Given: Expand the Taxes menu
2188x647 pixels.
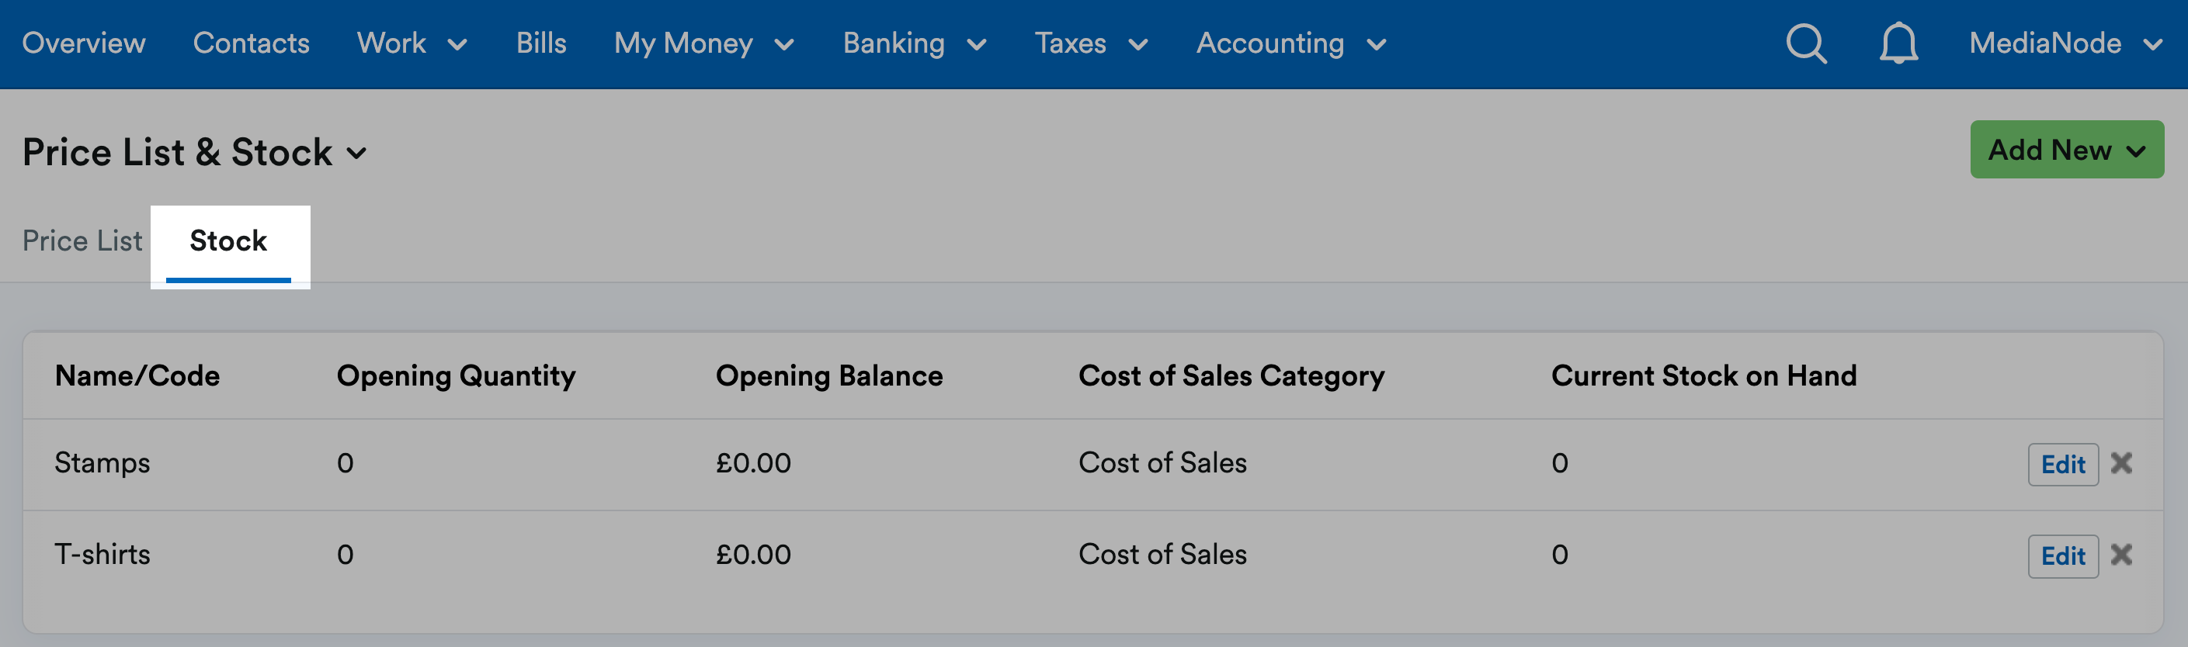Looking at the screenshot, I should point(1091,43).
